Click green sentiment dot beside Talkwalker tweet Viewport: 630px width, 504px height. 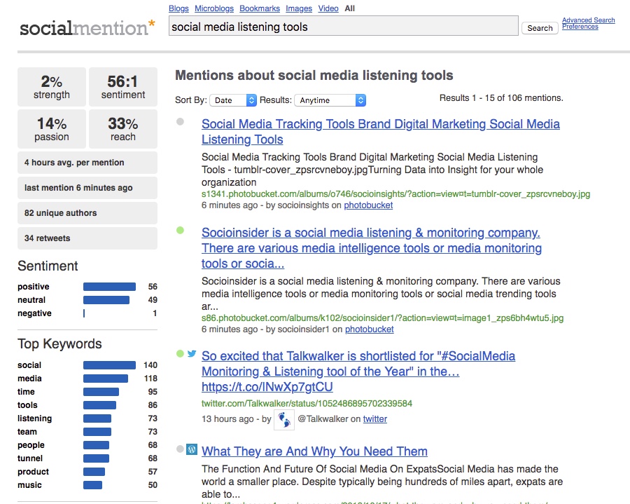[180, 353]
